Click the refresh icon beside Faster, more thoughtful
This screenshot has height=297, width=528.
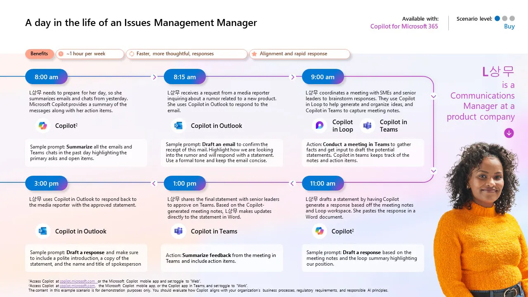tap(132, 54)
